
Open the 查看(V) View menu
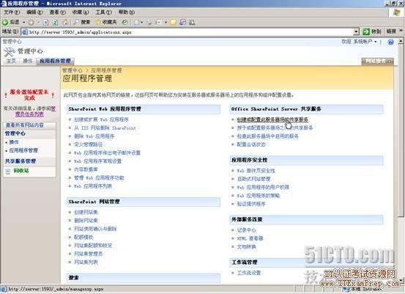[x=58, y=12]
